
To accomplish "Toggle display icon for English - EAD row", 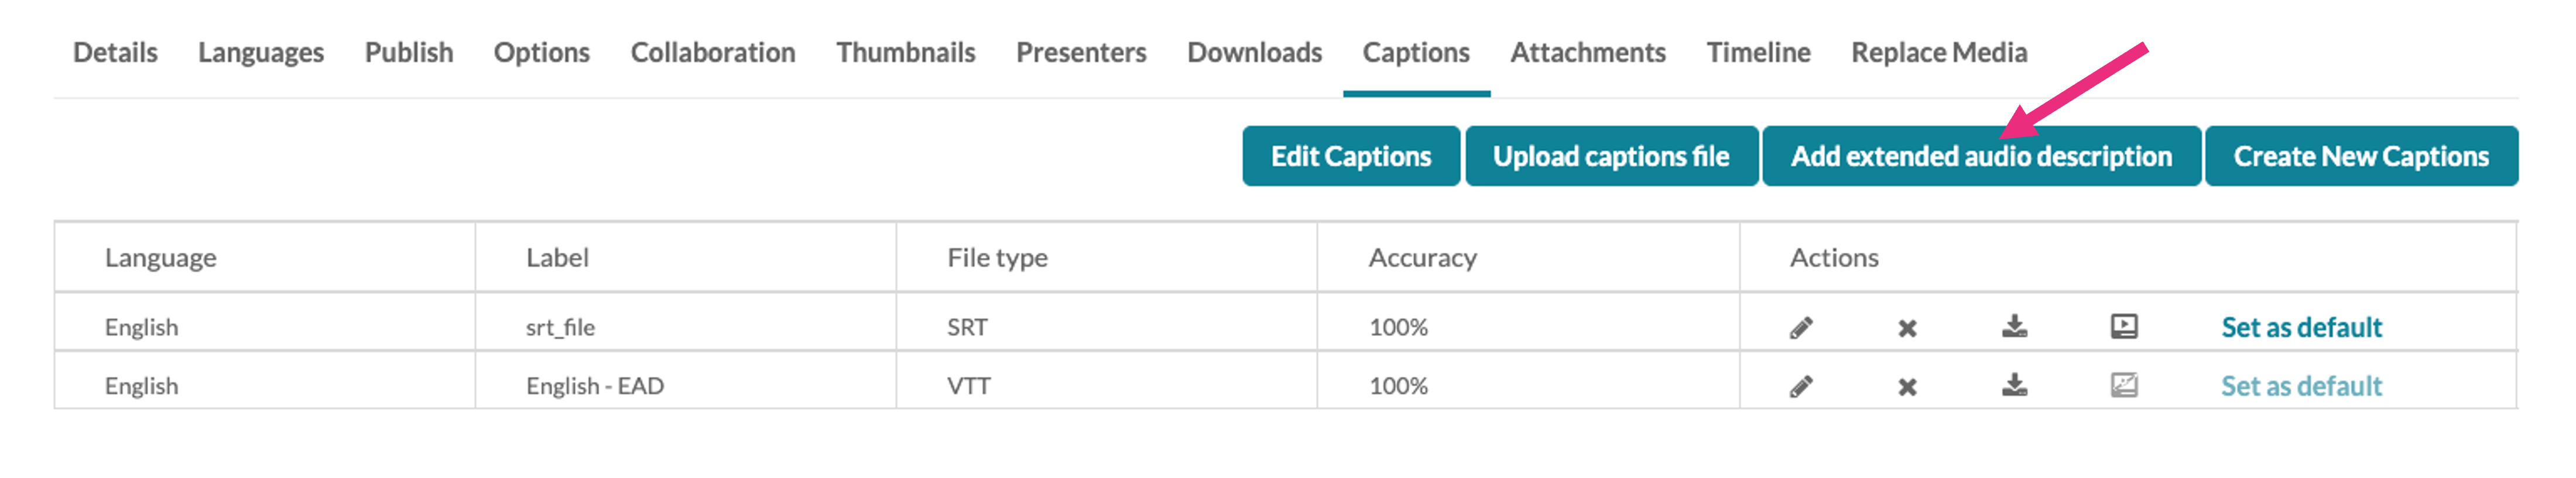I will pyautogui.click(x=2123, y=385).
